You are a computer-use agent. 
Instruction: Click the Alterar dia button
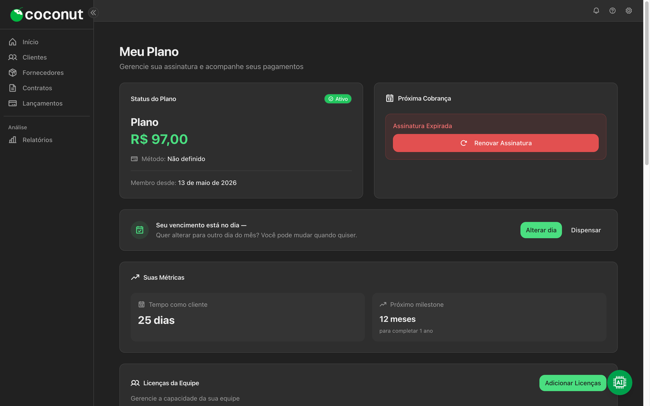pyautogui.click(x=541, y=230)
